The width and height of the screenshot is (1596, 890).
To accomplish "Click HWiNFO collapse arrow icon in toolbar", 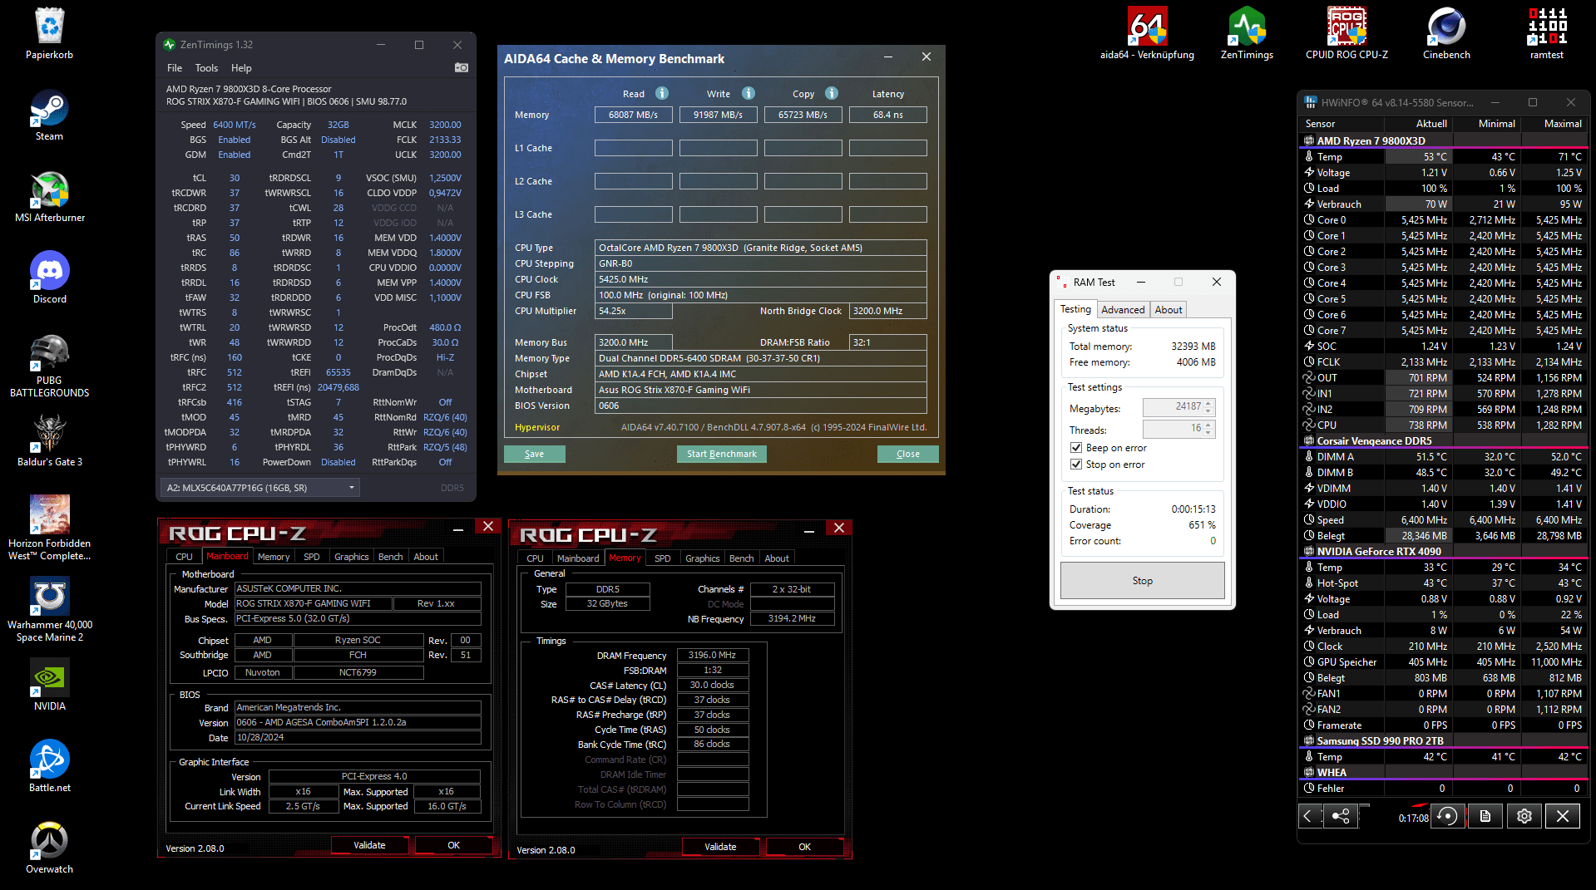I will click(1309, 816).
